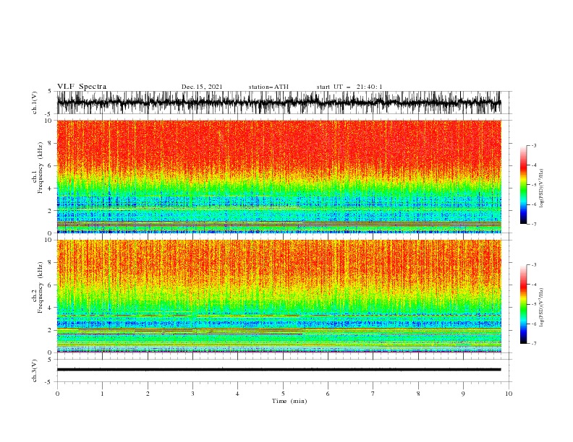The width and height of the screenshot is (573, 442).
Task: Click the ch.2 colorbar log(PSD) label
Action: [541, 308]
